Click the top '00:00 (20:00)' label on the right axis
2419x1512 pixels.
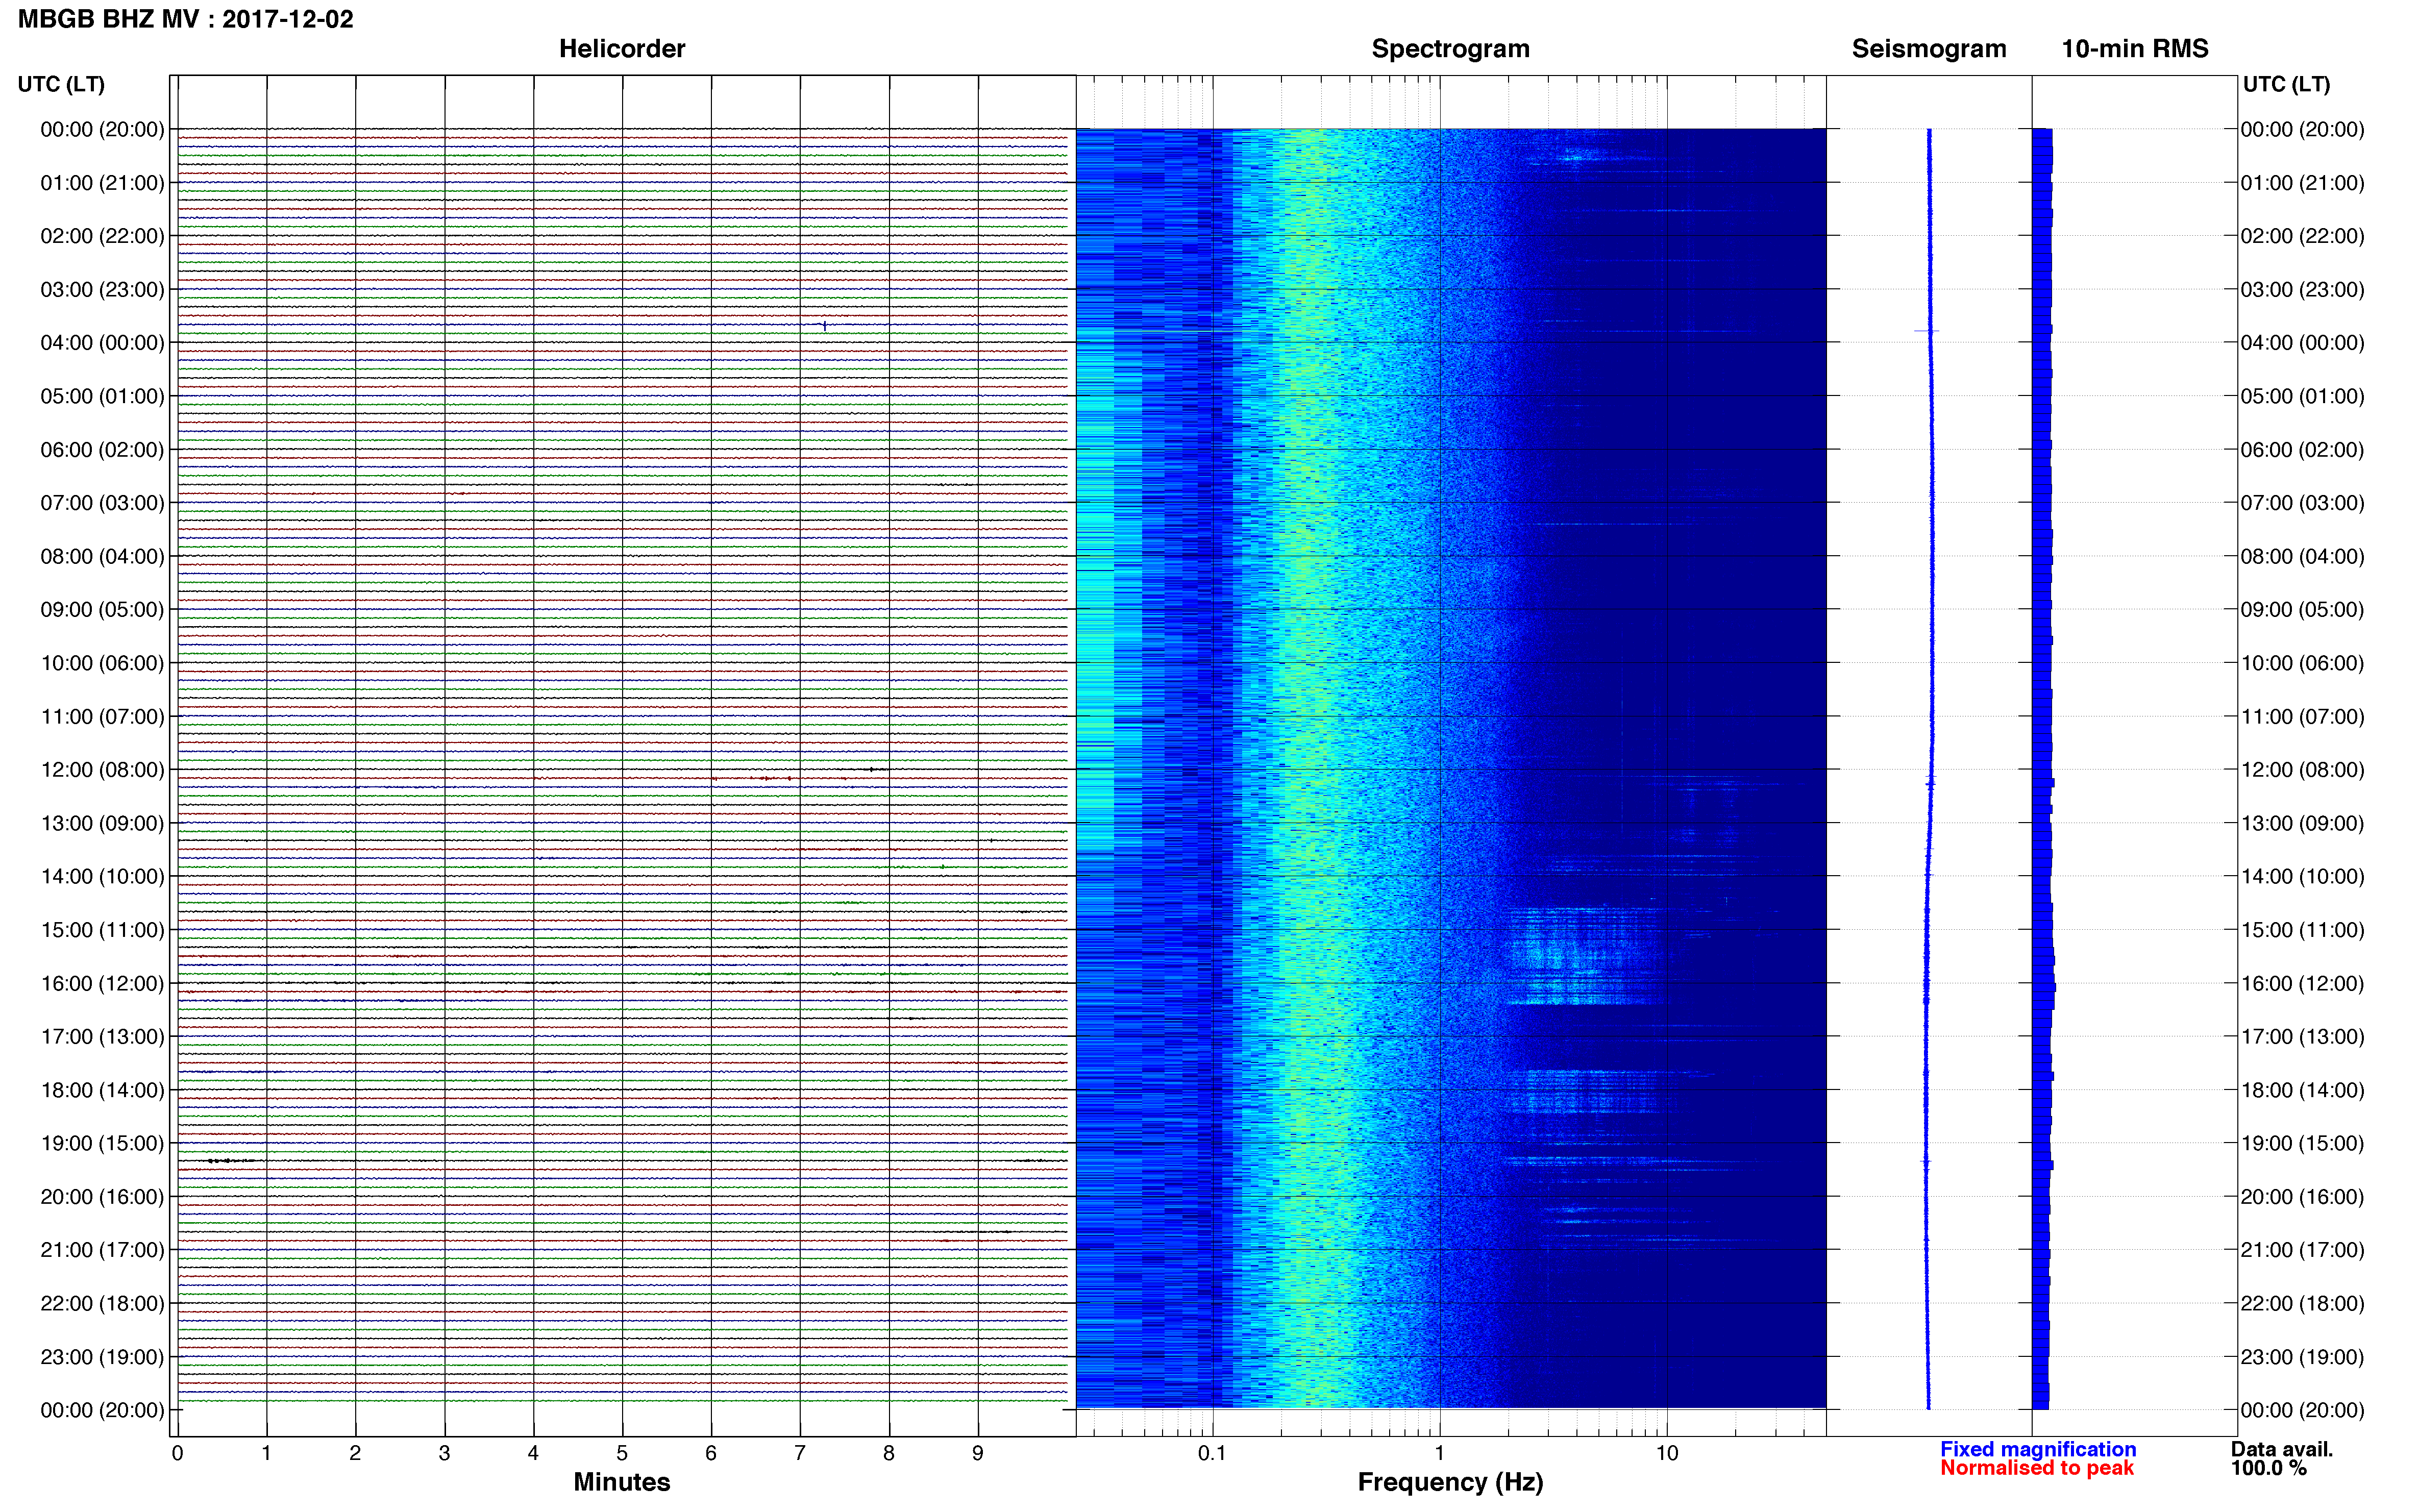pyautogui.click(x=2302, y=129)
